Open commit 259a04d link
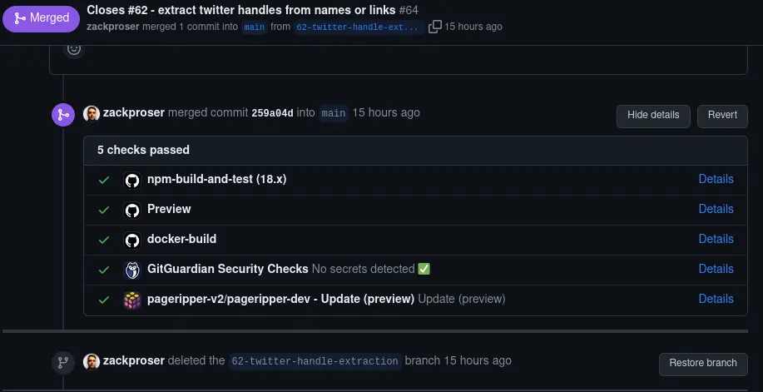This screenshot has height=392, width=763. [272, 114]
